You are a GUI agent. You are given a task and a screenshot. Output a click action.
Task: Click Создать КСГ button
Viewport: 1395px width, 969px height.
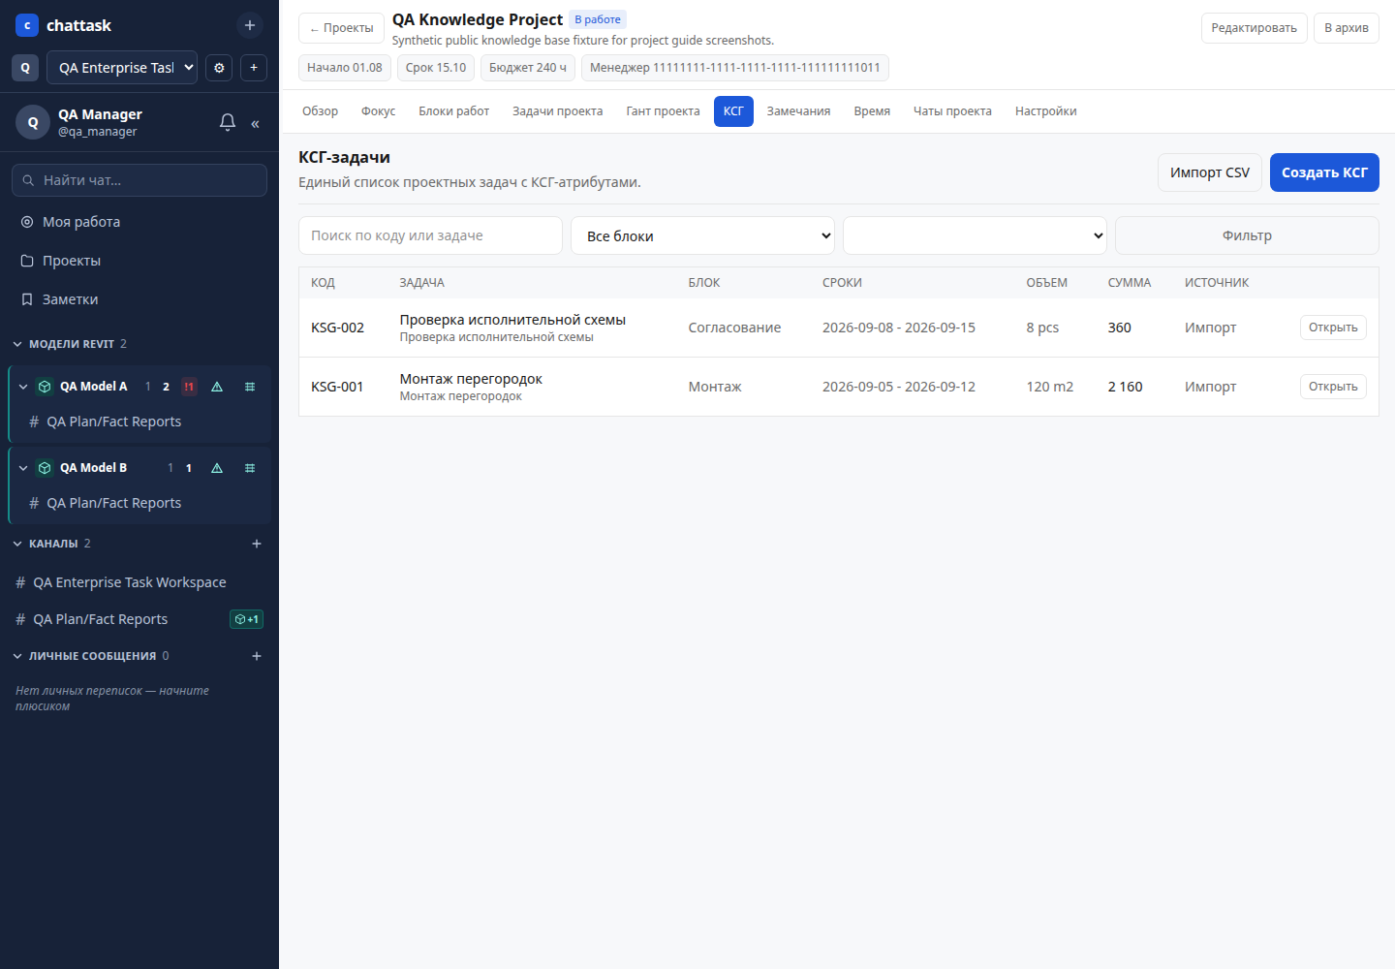point(1324,172)
